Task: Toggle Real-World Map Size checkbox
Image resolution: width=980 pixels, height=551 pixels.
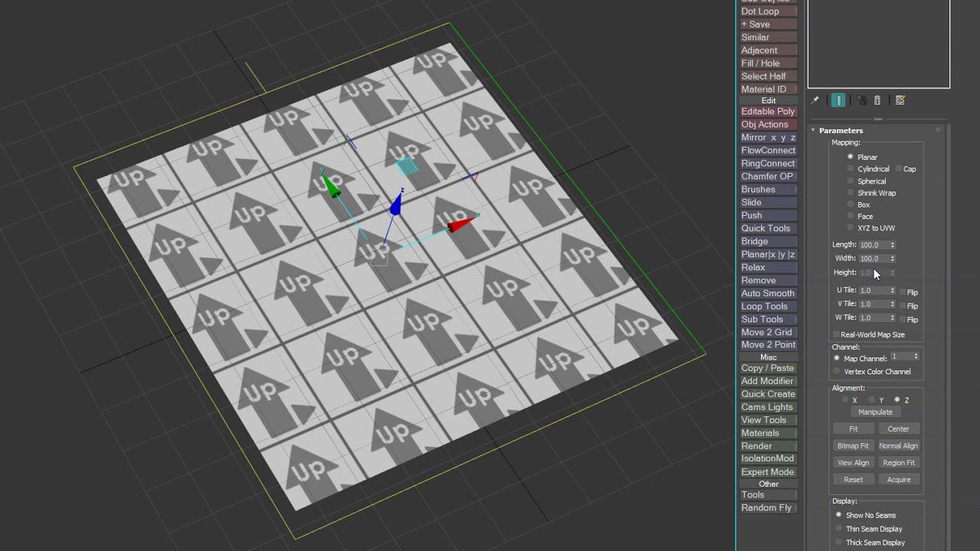Action: (836, 334)
